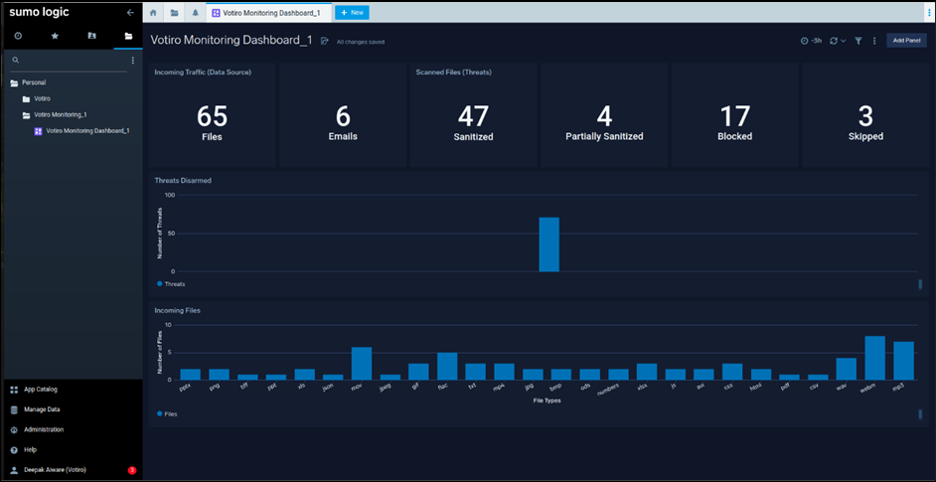Click the mp3 bar in Incoming Files
This screenshot has height=482, width=936.
click(x=904, y=361)
